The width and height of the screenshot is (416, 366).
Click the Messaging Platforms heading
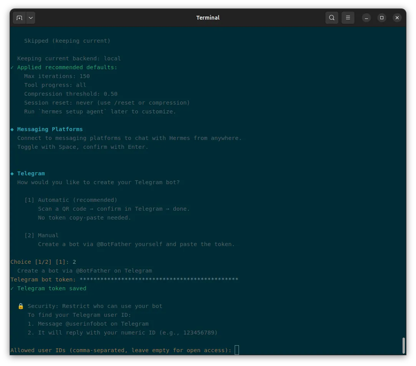coord(50,129)
